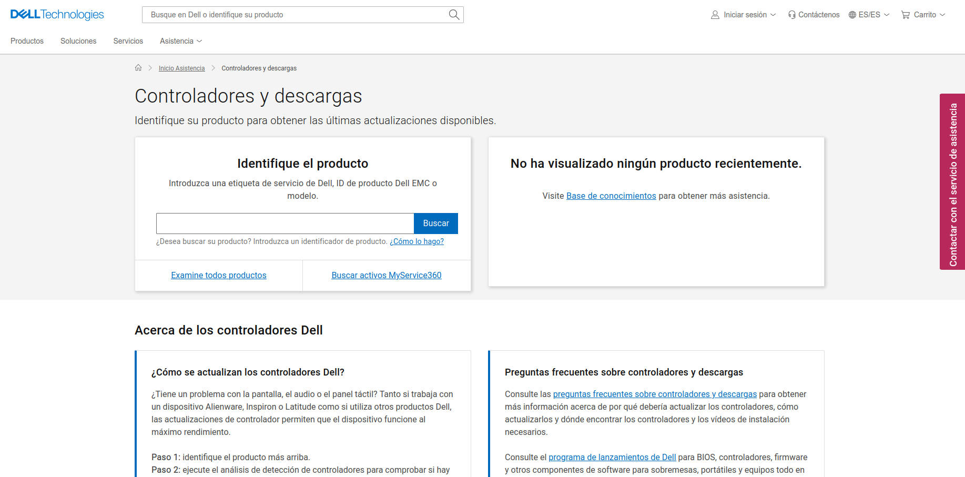Open the Productos menu
This screenshot has height=477, width=965.
[x=27, y=41]
